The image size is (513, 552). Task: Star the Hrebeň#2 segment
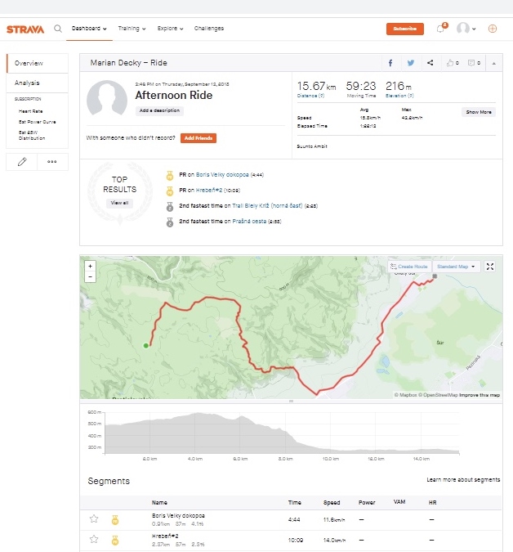[94, 539]
